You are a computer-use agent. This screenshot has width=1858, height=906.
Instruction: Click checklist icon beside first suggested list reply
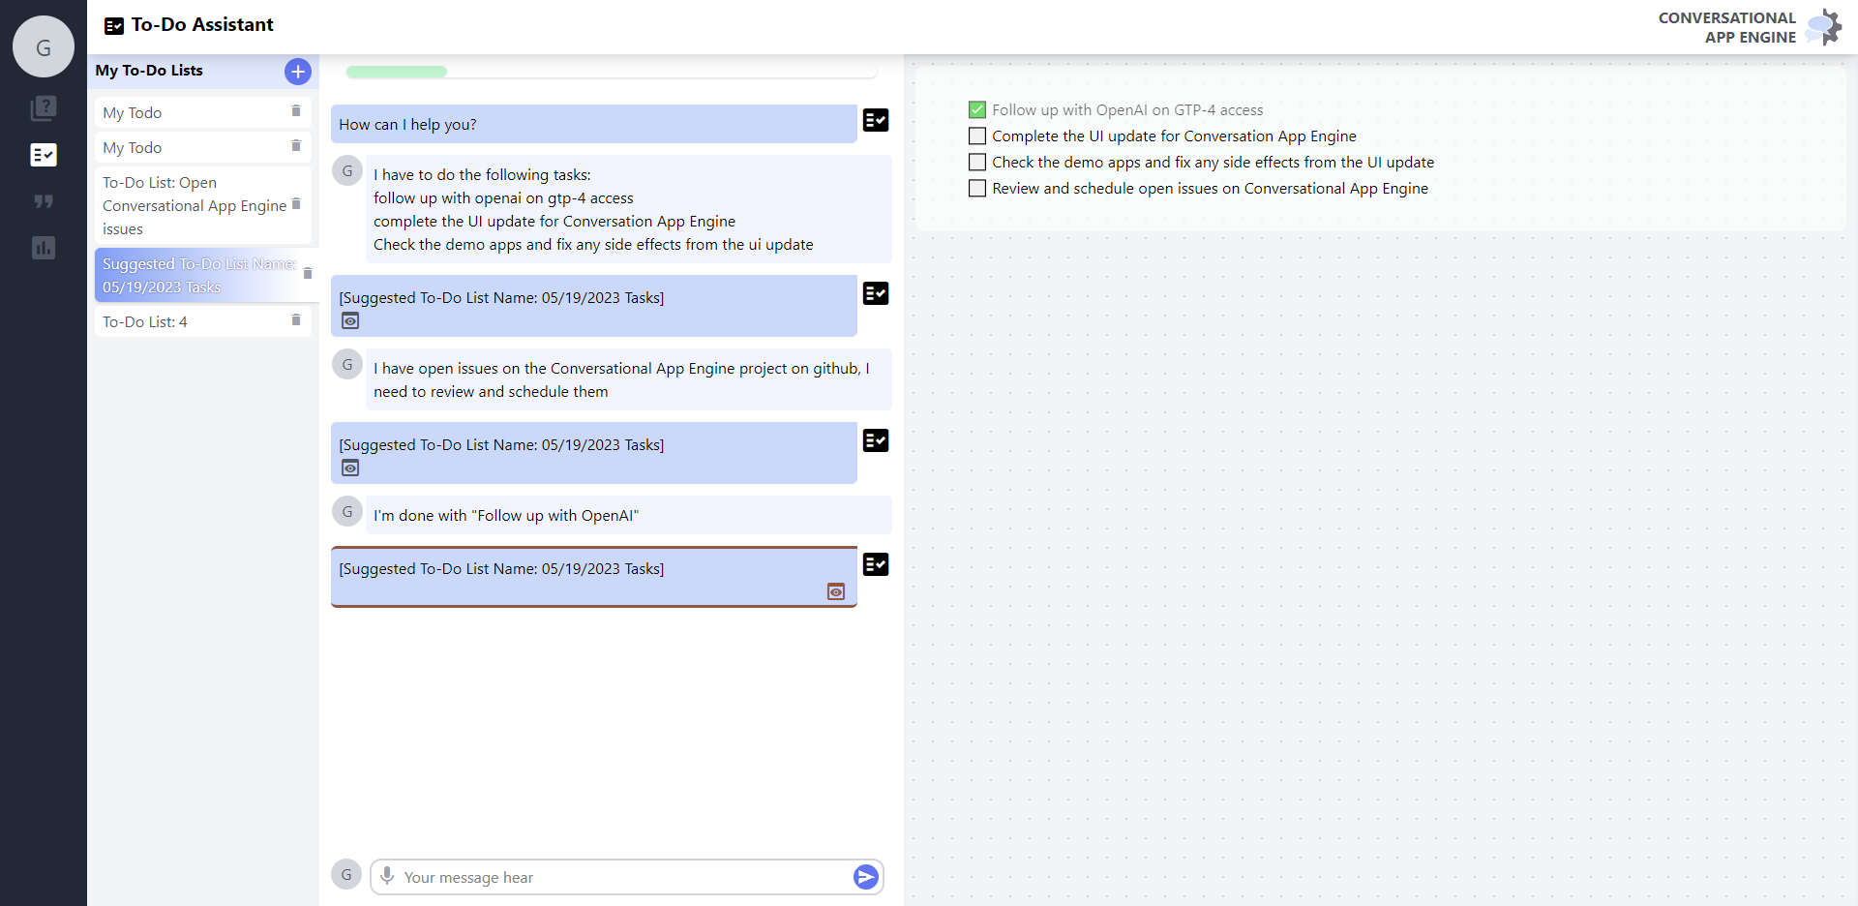[876, 293]
